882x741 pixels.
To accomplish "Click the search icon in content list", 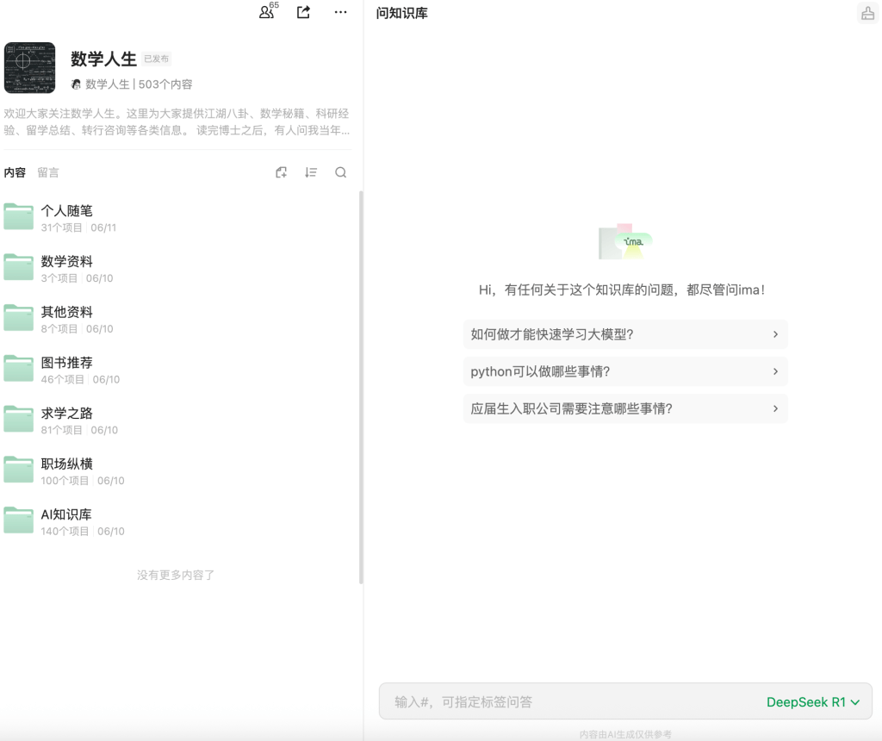I will (x=341, y=172).
